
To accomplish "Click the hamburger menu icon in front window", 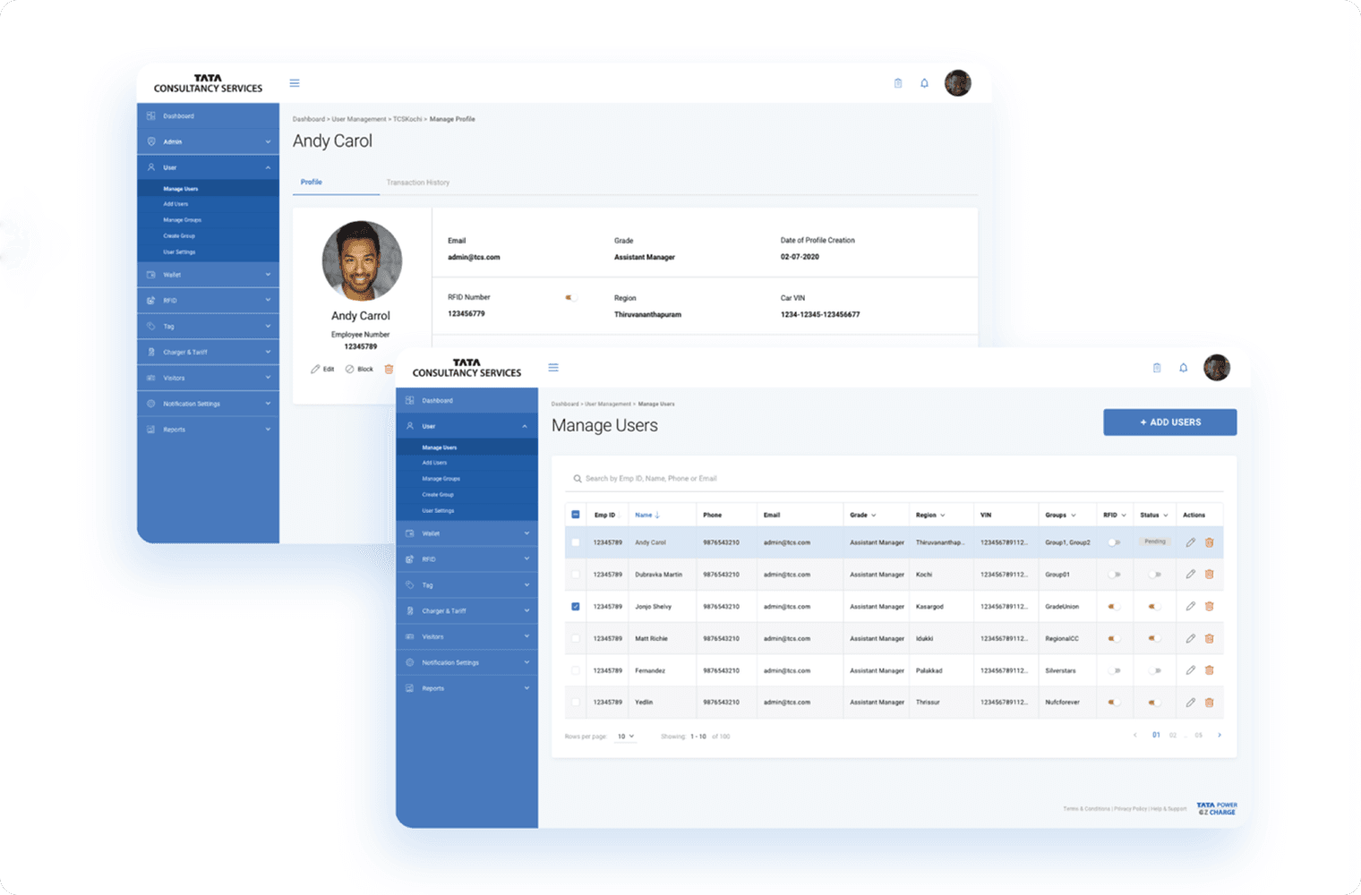I will (553, 368).
